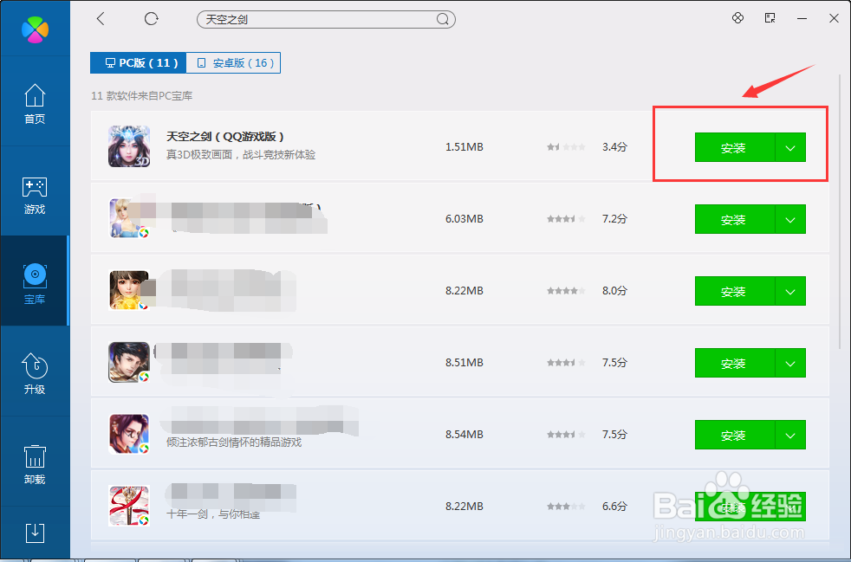Click description 倾注浓郁古剑情怀的精品游戏

[x=234, y=442]
